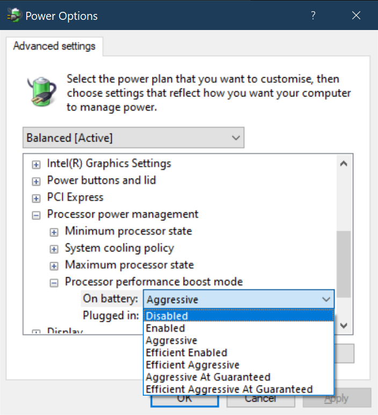Open the Balanced [Active] power plan dropdown
Image resolution: width=378 pixels, height=415 pixels.
click(133, 138)
